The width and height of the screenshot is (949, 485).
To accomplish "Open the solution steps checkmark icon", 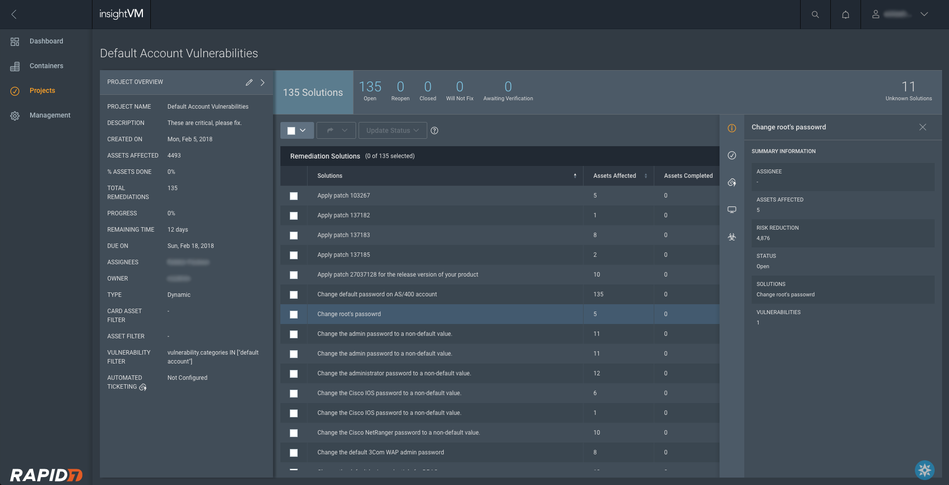I will pos(732,156).
